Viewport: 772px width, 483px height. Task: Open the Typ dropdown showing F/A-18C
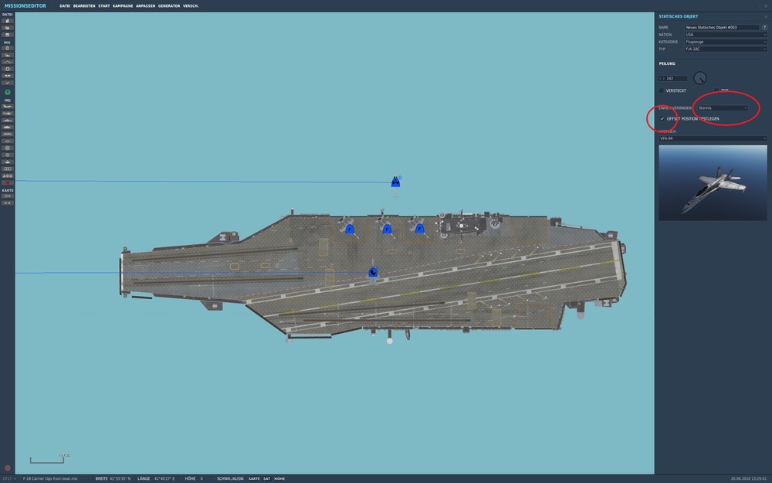tap(722, 49)
